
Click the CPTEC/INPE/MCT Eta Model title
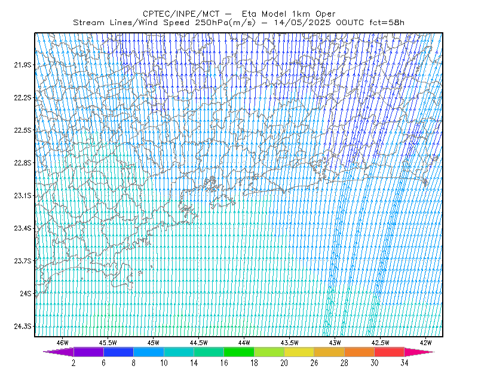point(239,14)
